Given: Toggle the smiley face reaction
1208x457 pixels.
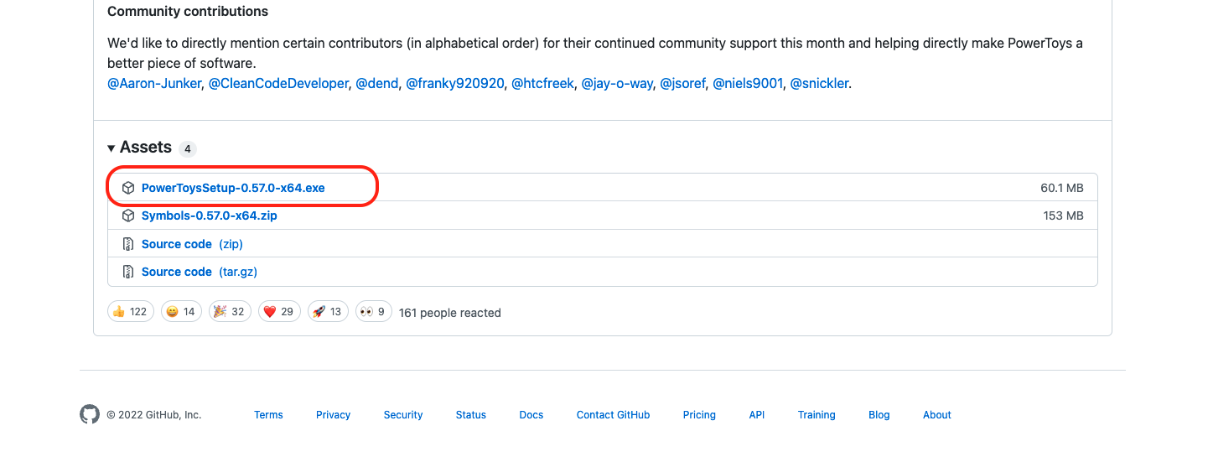Looking at the screenshot, I should point(181,312).
